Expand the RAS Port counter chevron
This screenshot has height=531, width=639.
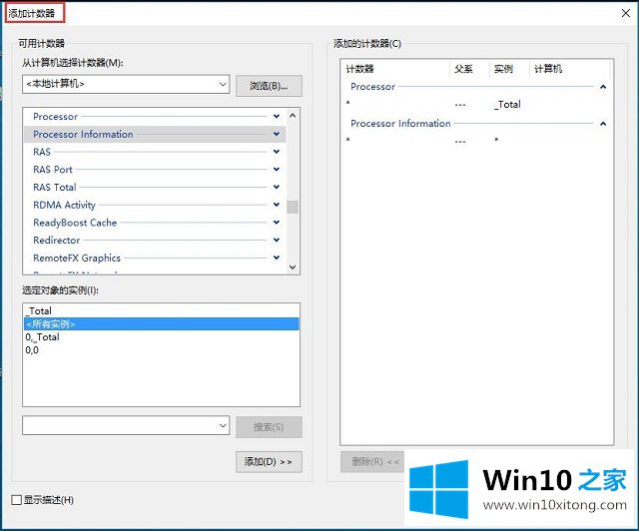coord(277,170)
